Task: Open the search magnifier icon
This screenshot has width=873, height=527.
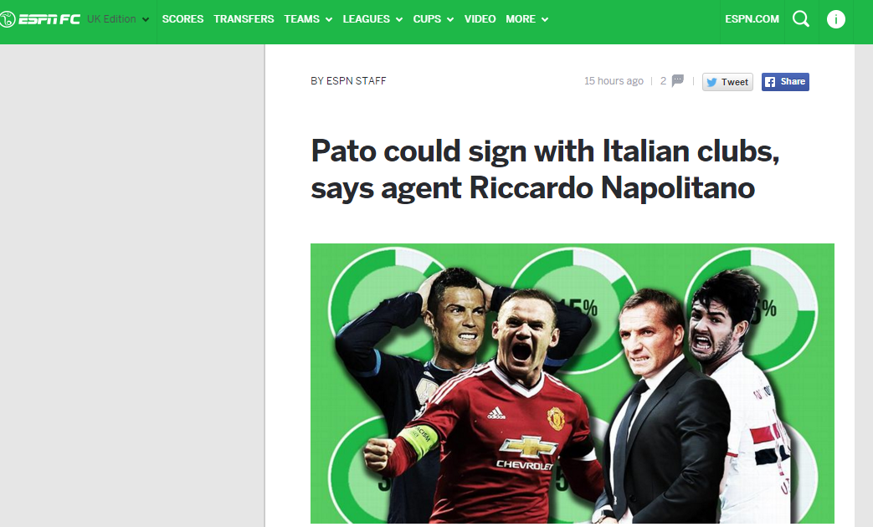Action: pyautogui.click(x=801, y=19)
